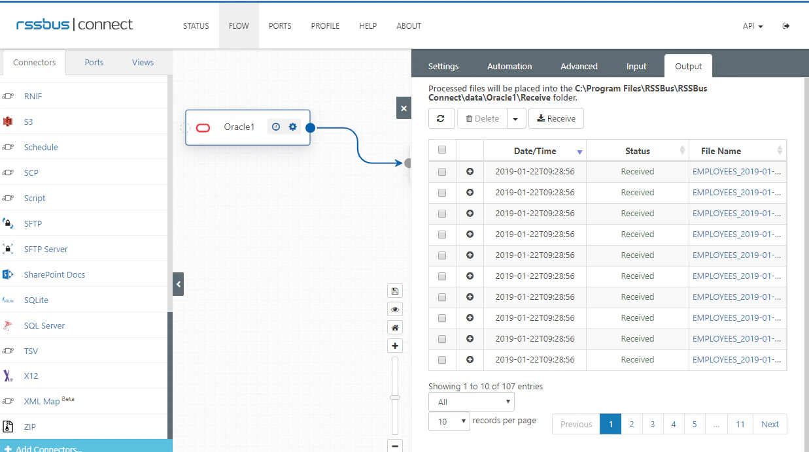Collapse the connectors sidebar arrow
Image resolution: width=809 pixels, height=452 pixels.
(178, 284)
